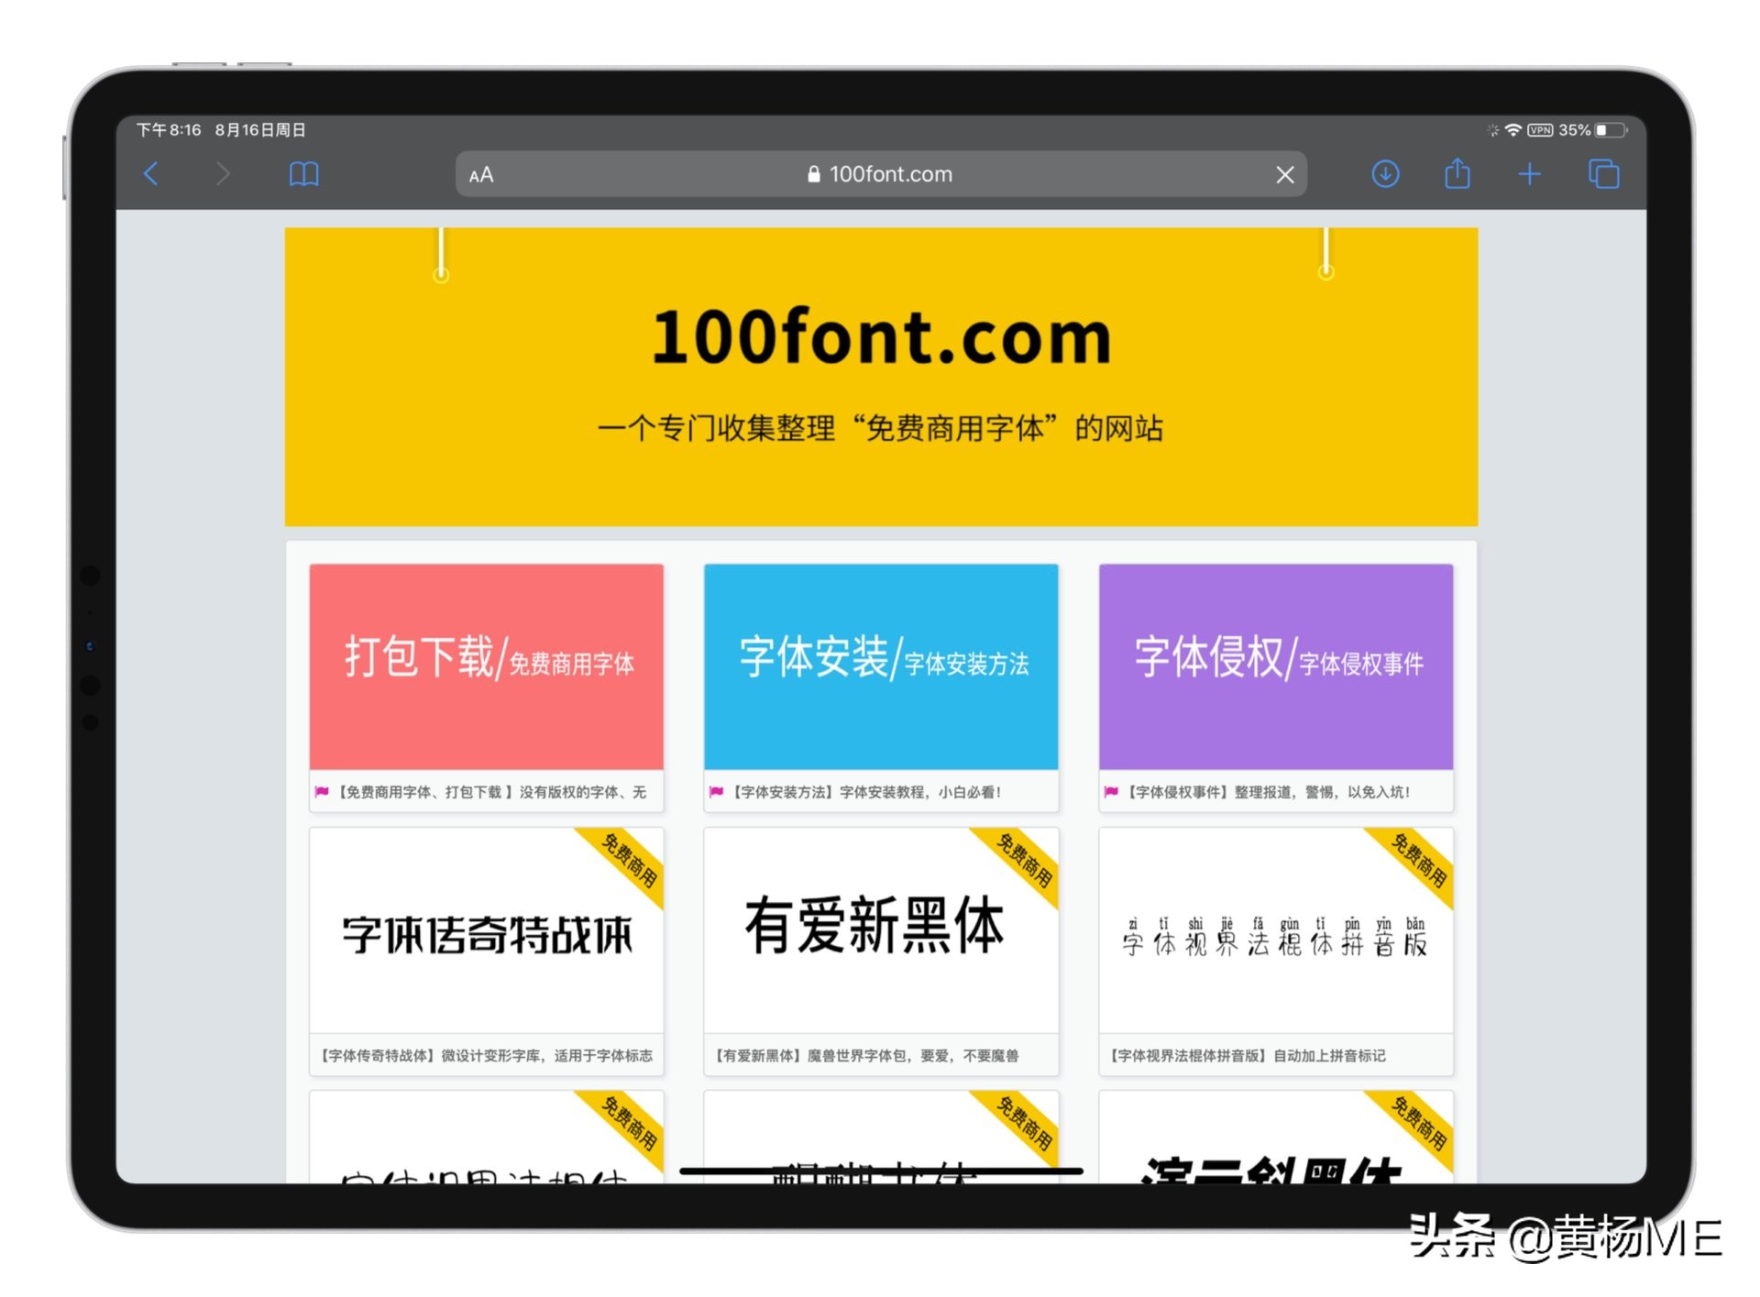The width and height of the screenshot is (1760, 1297).
Task: Open the purple 字体侵权 infringement card
Action: tap(1275, 667)
